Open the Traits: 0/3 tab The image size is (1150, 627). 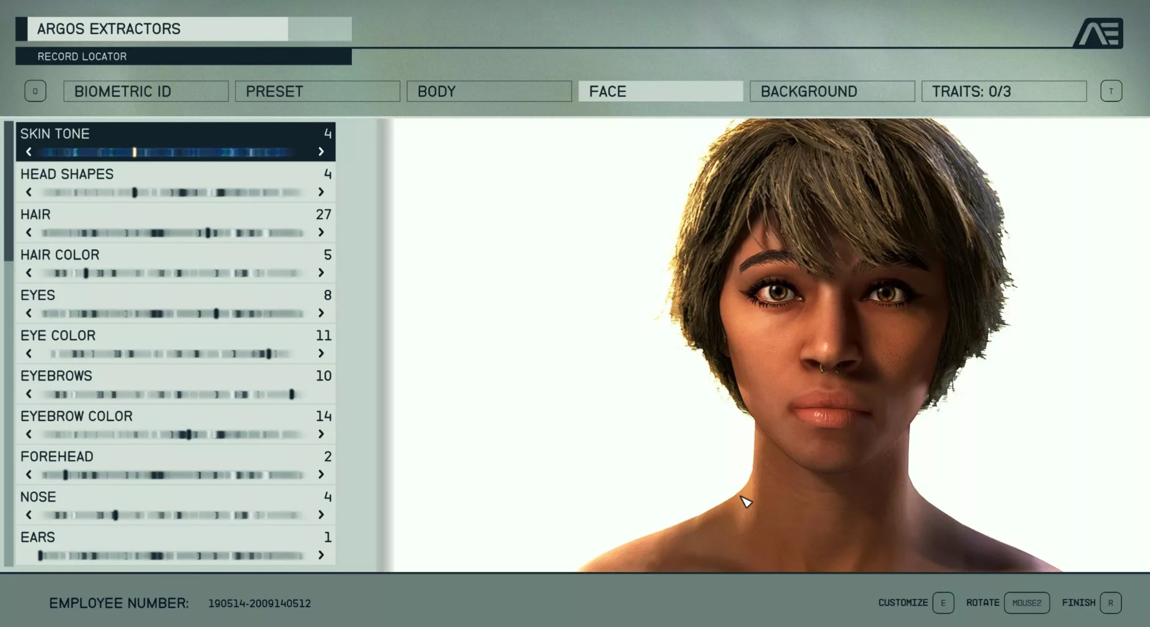coord(1004,91)
